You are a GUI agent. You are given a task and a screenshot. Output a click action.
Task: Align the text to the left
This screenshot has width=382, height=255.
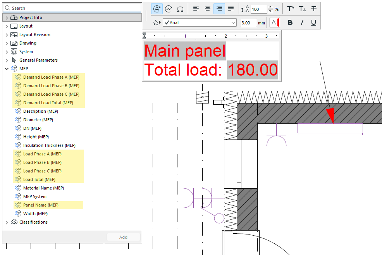tap(196, 9)
